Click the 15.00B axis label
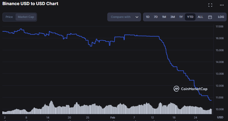The height and width of the screenshot is (121, 228). point(220,50)
